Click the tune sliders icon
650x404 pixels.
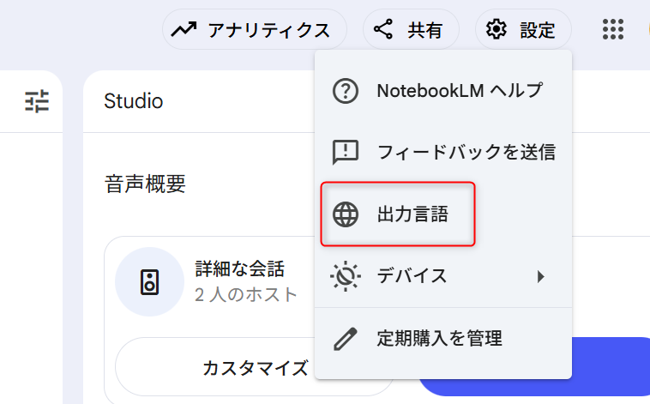37,101
